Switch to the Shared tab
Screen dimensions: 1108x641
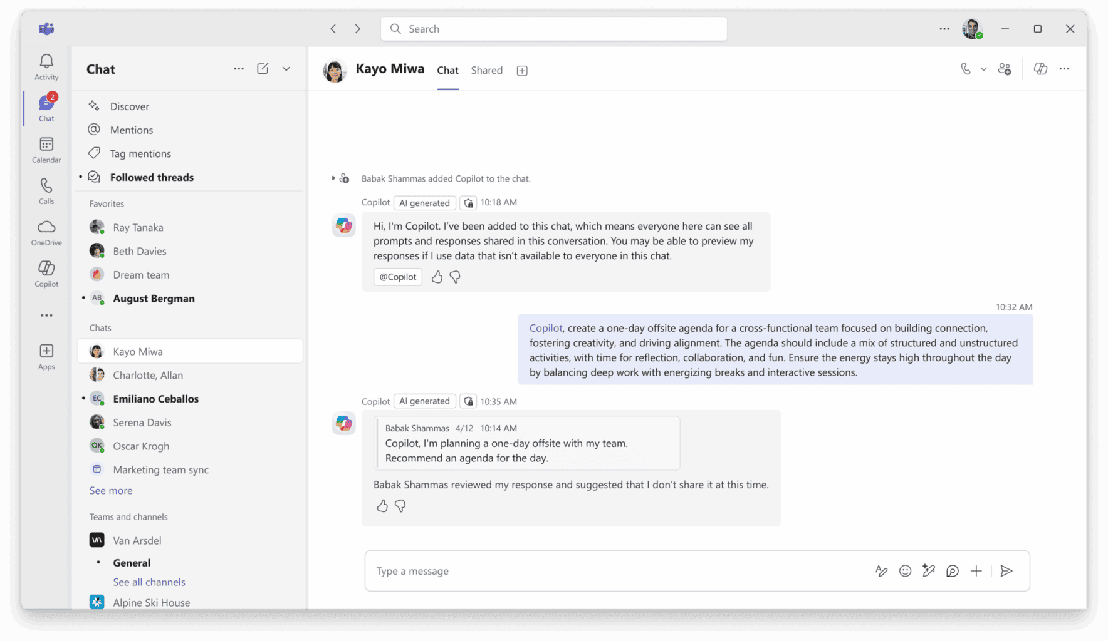pos(486,70)
